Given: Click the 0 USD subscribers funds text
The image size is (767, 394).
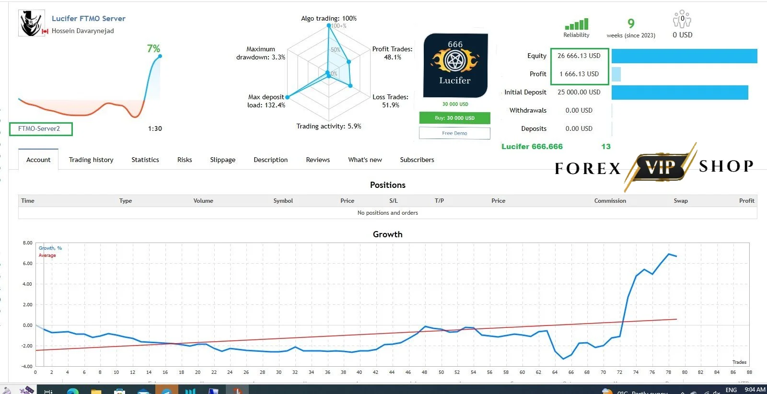Looking at the screenshot, I should pos(682,35).
